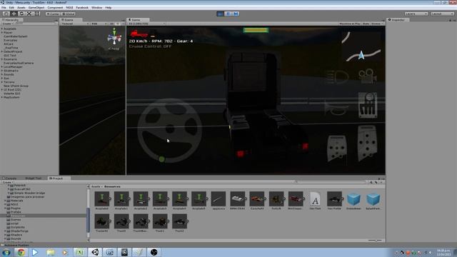
Task: Open File Explorer folder on taskbar
Action: 50,252
